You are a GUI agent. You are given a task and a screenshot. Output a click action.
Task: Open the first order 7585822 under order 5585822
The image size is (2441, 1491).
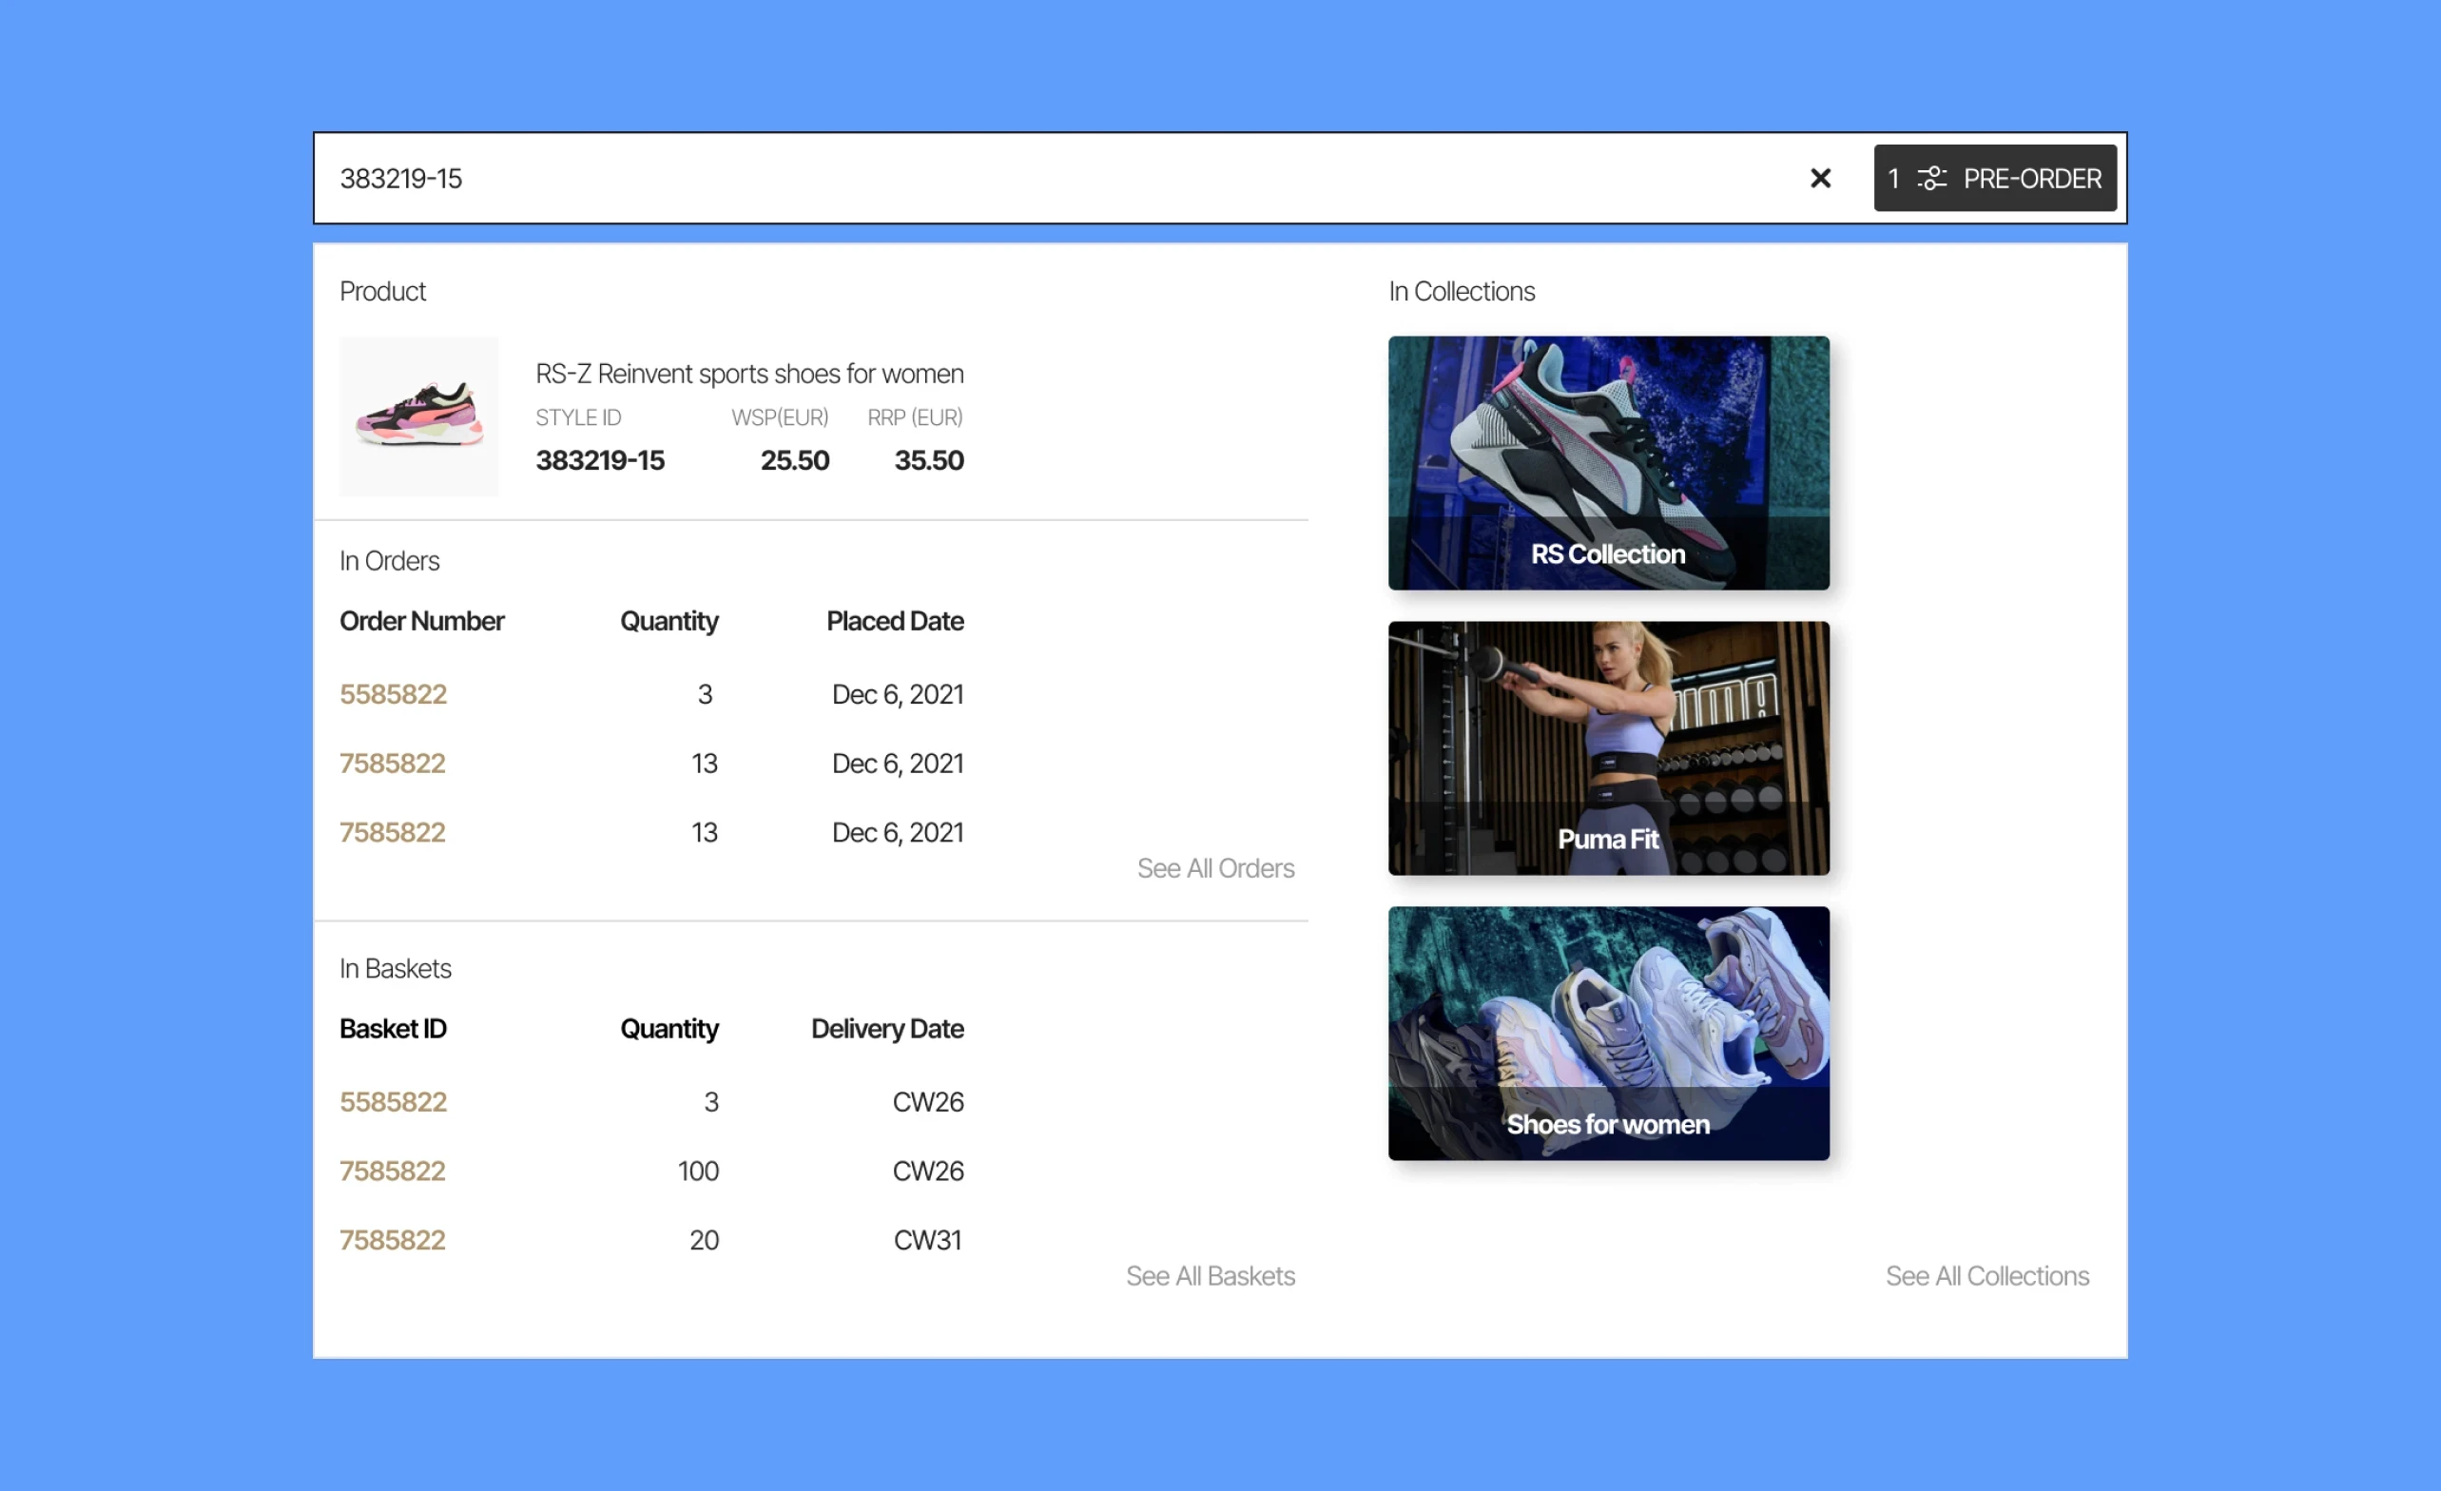click(393, 764)
